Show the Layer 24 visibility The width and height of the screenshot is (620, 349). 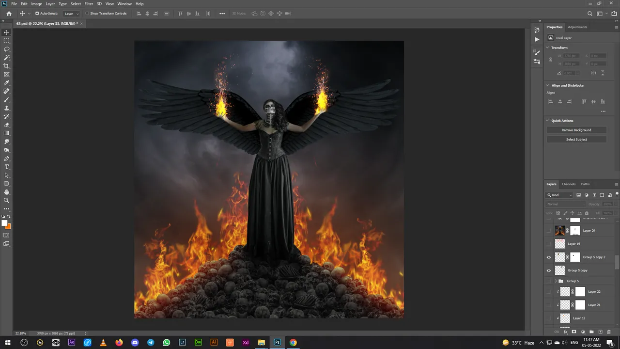pyautogui.click(x=549, y=231)
